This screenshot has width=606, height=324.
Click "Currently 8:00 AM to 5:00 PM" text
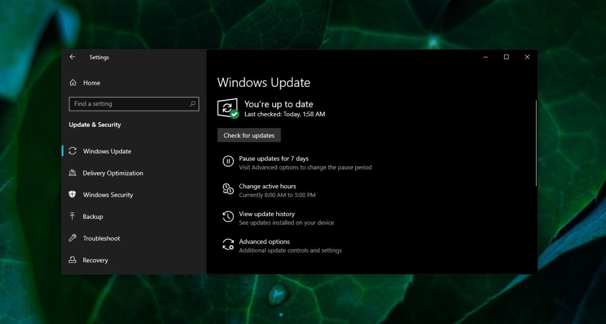coord(277,195)
